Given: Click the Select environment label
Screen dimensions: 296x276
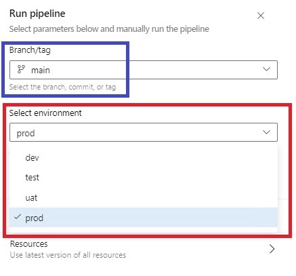Looking at the screenshot, I should (x=45, y=113).
